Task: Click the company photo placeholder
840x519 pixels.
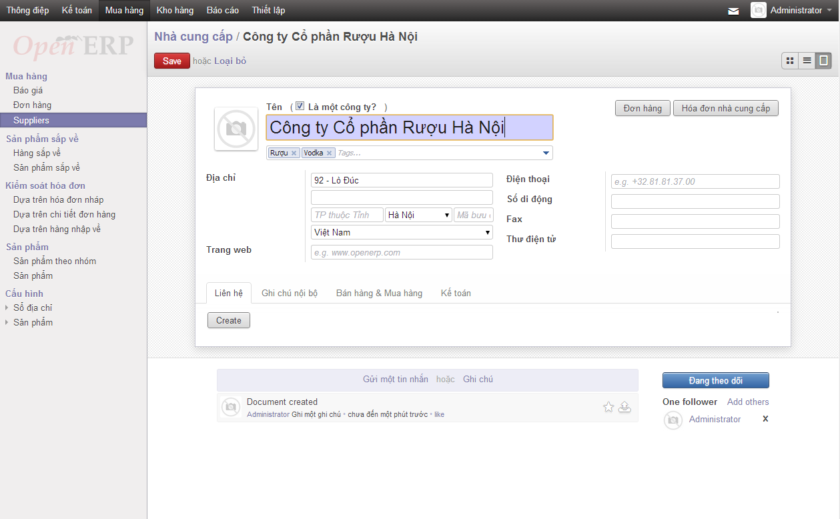Action: [x=236, y=129]
